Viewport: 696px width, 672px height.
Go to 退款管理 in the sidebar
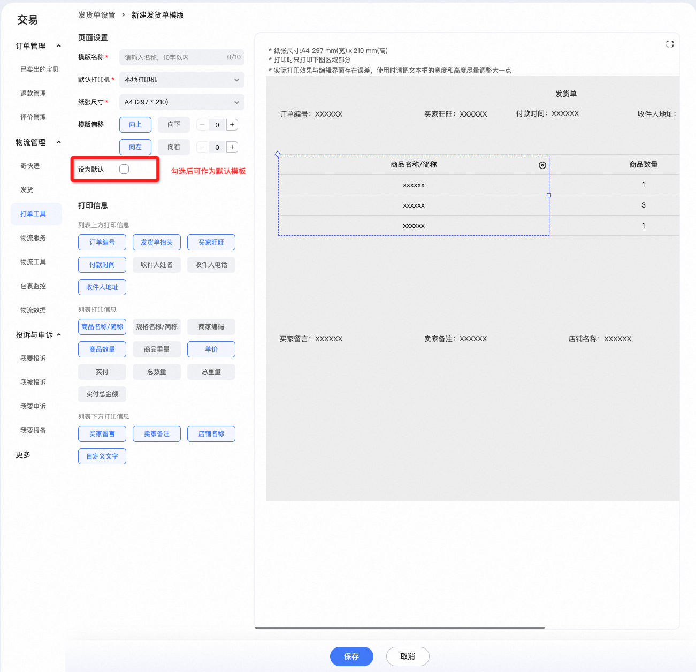click(33, 94)
